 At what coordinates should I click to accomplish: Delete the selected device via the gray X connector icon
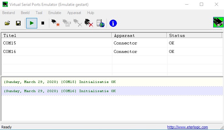coord(78,23)
